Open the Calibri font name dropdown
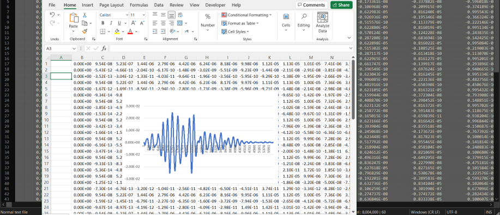The width and height of the screenshot is (500, 215). click(127, 15)
